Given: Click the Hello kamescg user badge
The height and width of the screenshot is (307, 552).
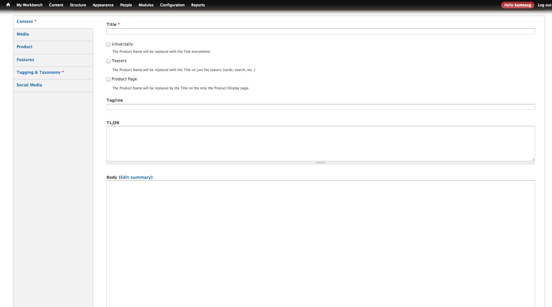Looking at the screenshot, I should (x=517, y=5).
